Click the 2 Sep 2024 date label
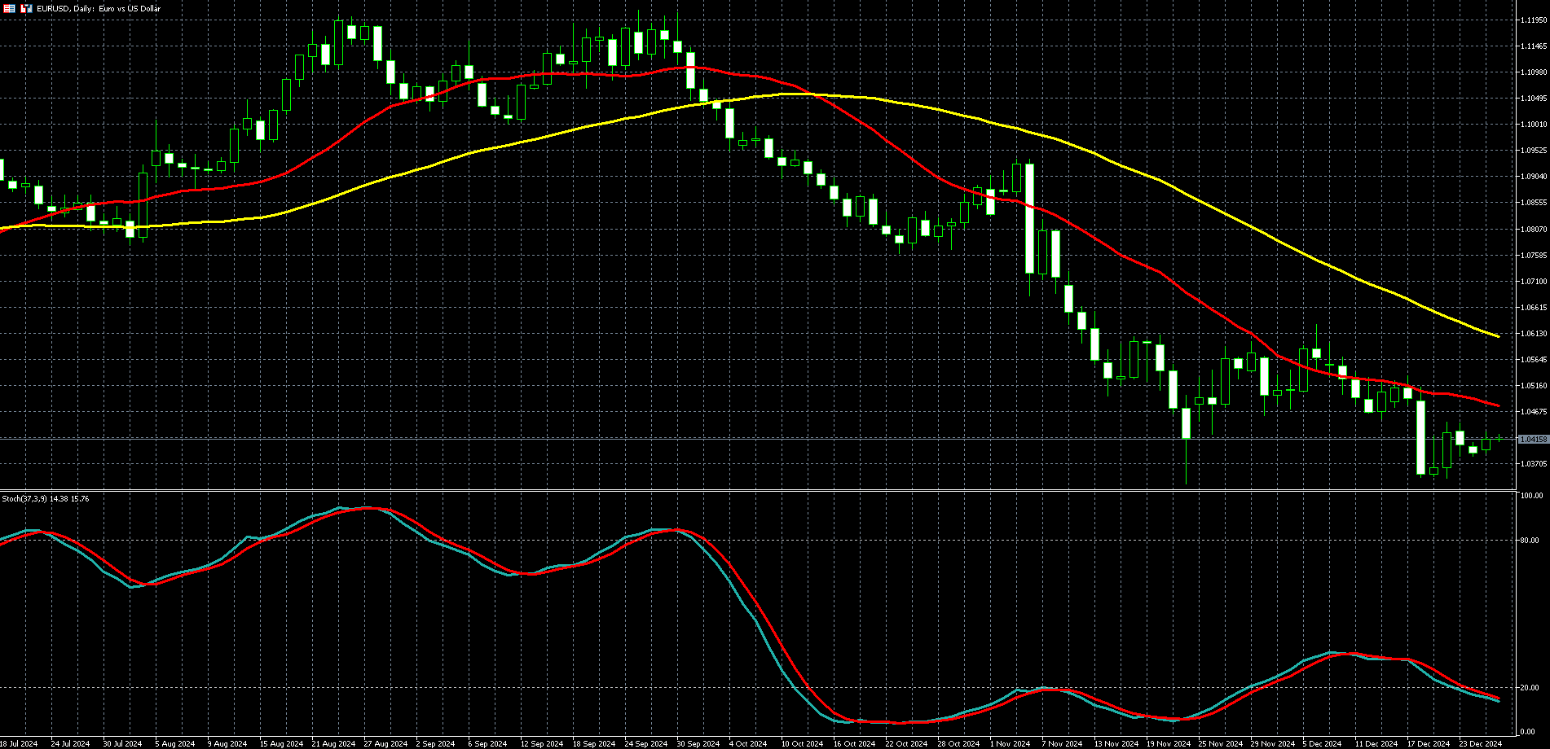1550x749 pixels. click(x=434, y=743)
